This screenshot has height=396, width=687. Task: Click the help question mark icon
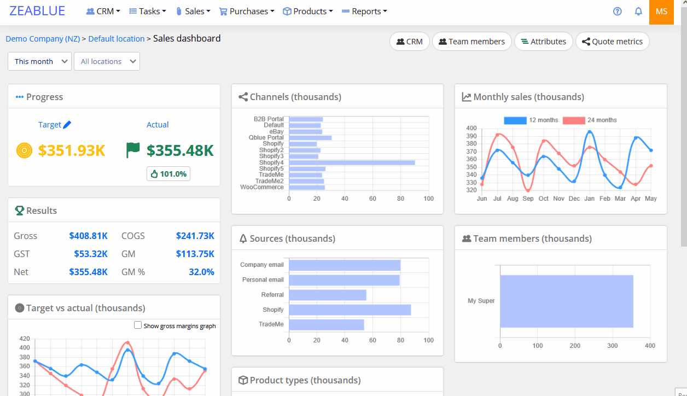point(618,11)
